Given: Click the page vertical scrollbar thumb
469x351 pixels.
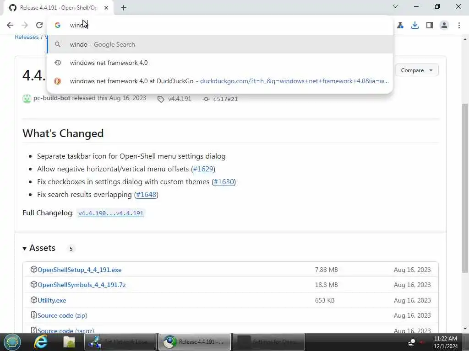Looking at the screenshot, I should (x=465, y=188).
